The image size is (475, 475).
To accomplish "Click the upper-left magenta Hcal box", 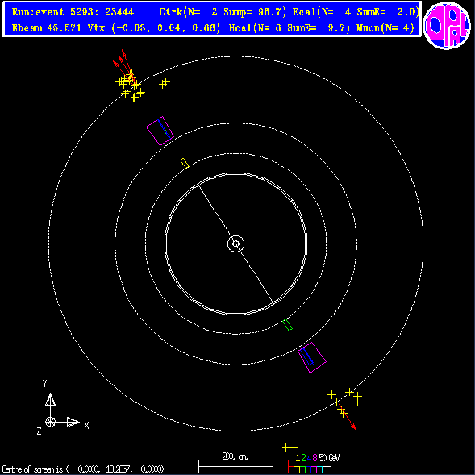I will [x=160, y=131].
